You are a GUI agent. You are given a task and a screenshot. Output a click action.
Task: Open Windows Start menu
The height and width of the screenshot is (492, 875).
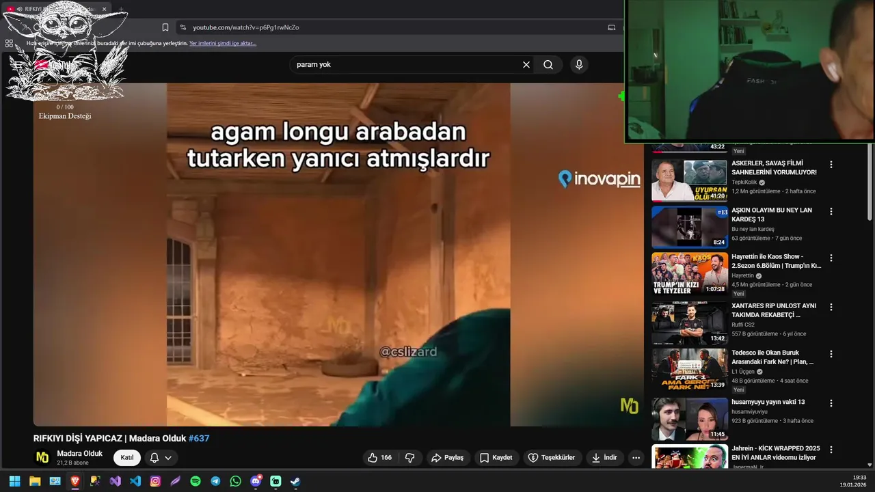point(14,481)
